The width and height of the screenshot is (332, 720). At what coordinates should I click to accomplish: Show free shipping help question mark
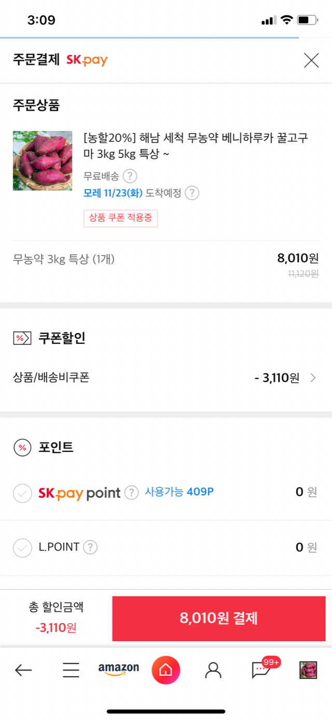(x=130, y=176)
